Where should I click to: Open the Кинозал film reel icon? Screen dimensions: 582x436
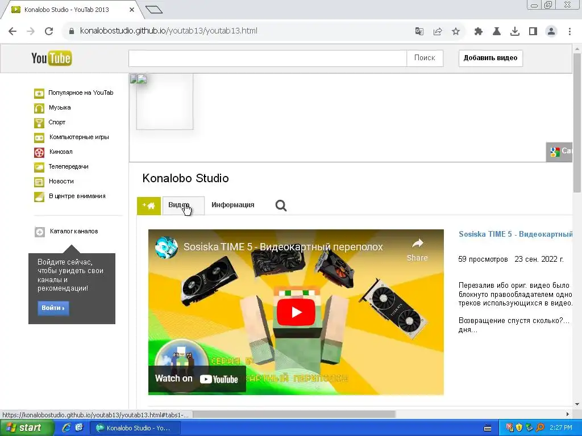[x=39, y=152]
